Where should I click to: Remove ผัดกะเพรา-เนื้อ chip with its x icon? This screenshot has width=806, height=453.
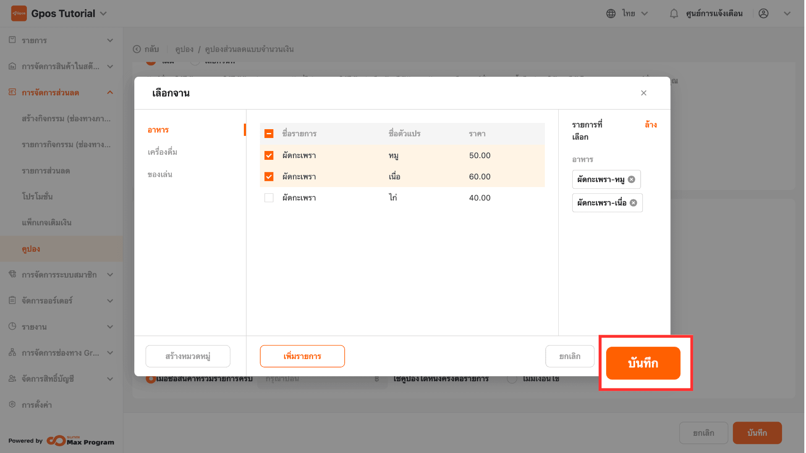point(633,203)
